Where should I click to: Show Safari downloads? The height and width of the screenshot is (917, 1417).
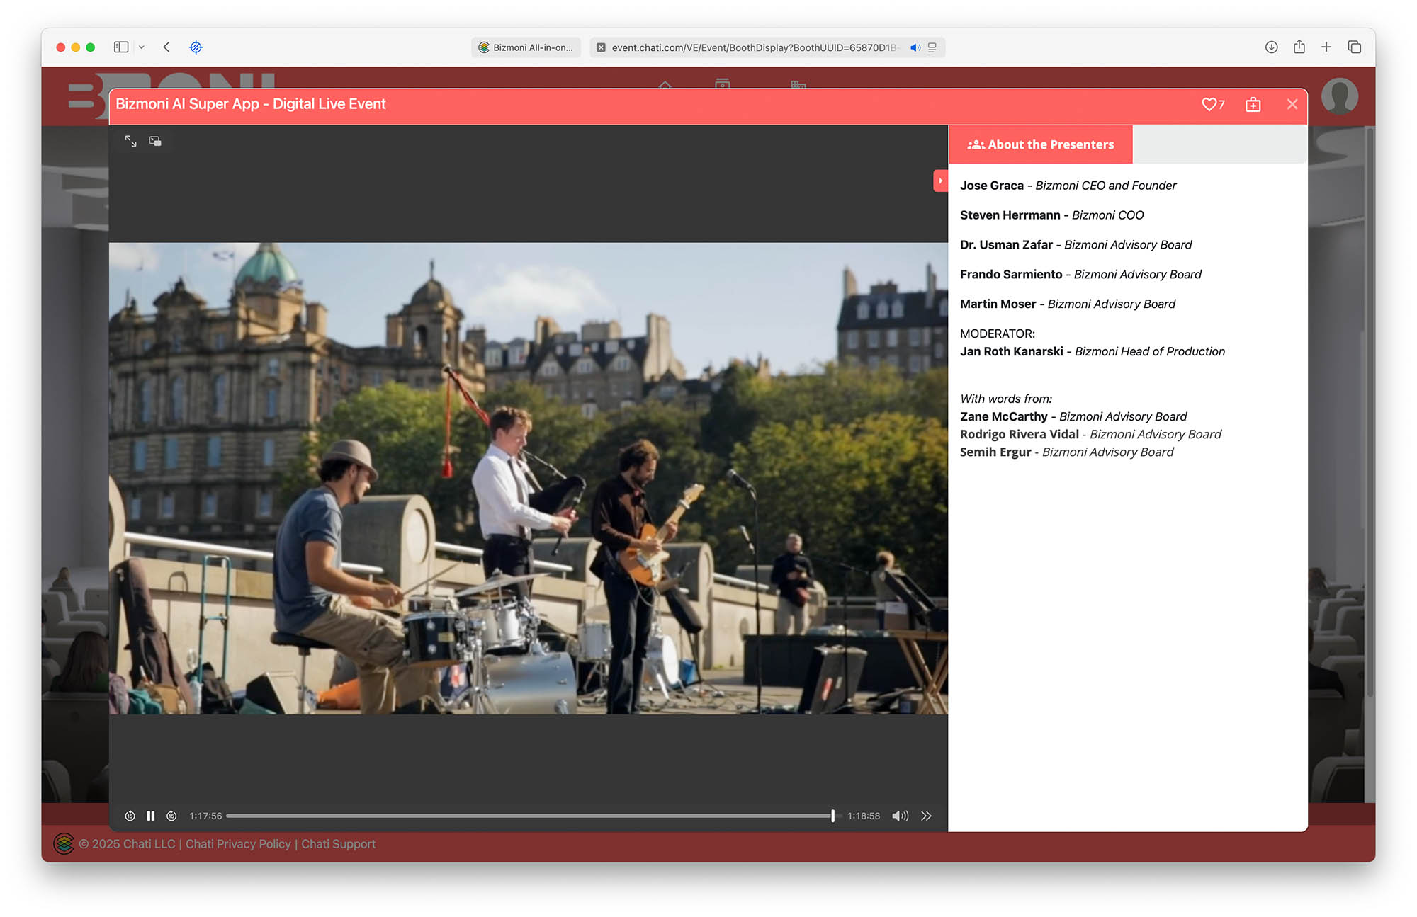(1271, 47)
